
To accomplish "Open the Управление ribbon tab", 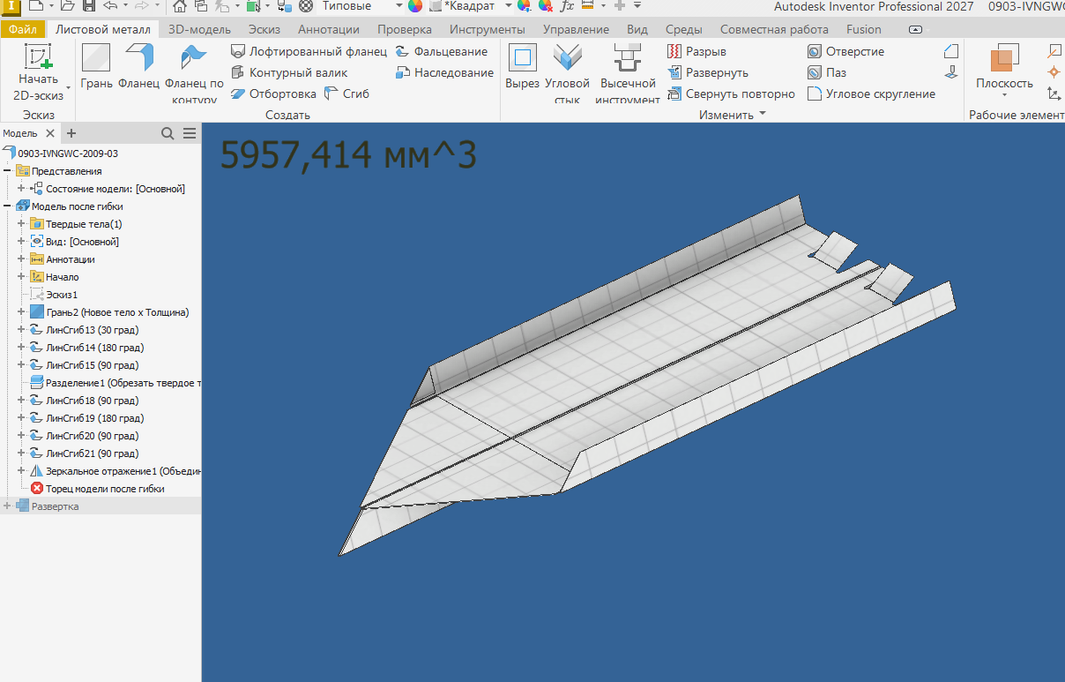I will [576, 29].
